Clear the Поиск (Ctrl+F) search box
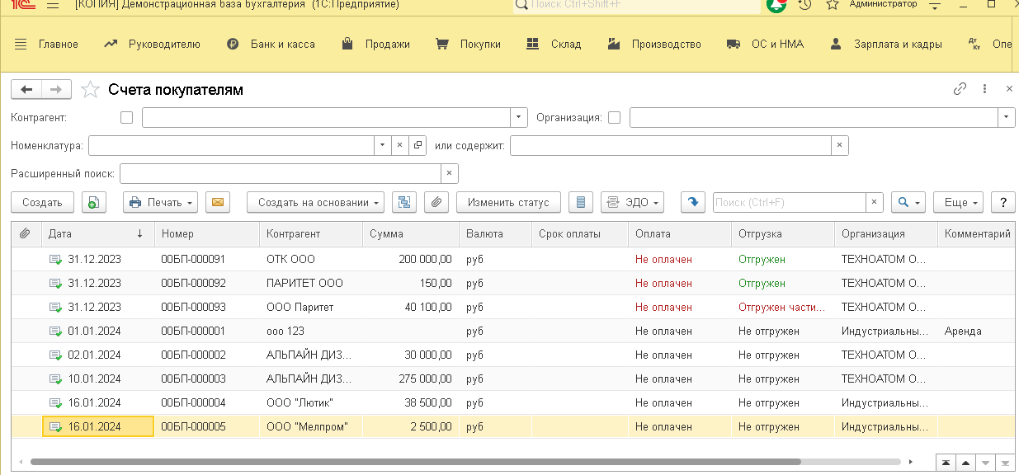The image size is (1019, 475). tap(875, 202)
